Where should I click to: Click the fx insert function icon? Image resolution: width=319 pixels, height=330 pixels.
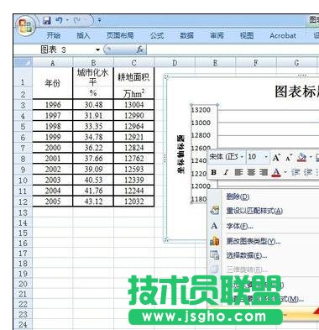(x=139, y=50)
